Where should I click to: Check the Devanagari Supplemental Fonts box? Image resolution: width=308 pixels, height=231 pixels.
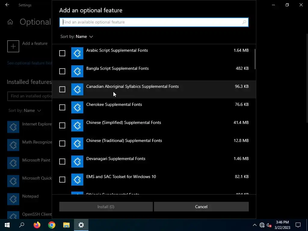point(62,162)
